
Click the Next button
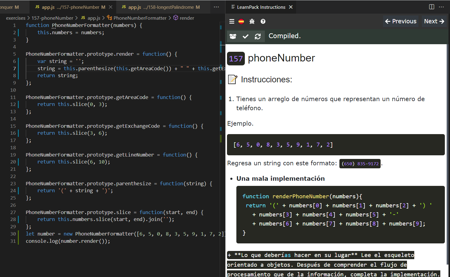pyautogui.click(x=434, y=21)
